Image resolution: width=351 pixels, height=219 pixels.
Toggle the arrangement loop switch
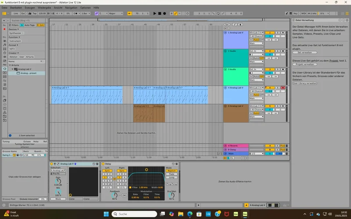pos(218,14)
